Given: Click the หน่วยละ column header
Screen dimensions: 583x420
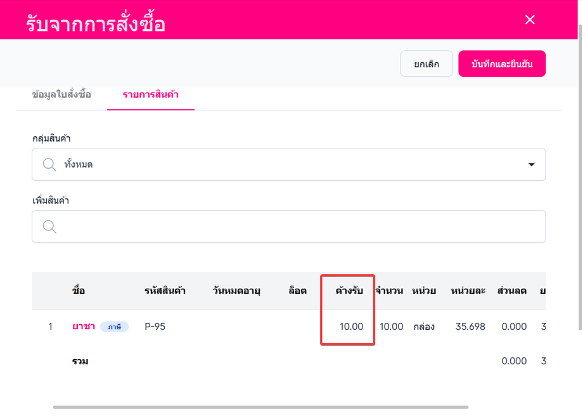Looking at the screenshot, I should pos(468,291).
